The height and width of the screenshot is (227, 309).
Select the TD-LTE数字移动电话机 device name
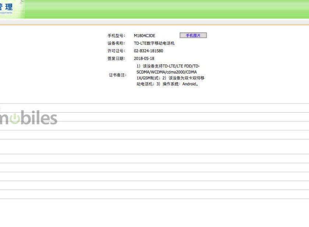(154, 43)
